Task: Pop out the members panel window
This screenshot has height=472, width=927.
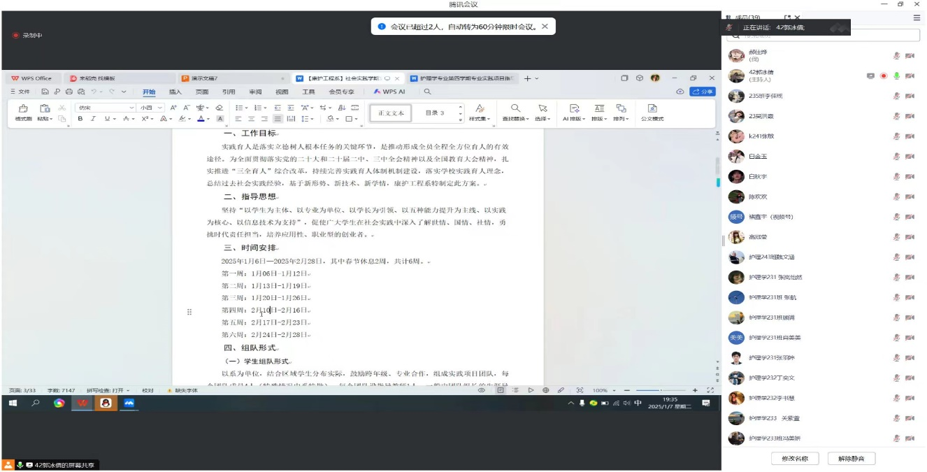Action: [x=787, y=17]
